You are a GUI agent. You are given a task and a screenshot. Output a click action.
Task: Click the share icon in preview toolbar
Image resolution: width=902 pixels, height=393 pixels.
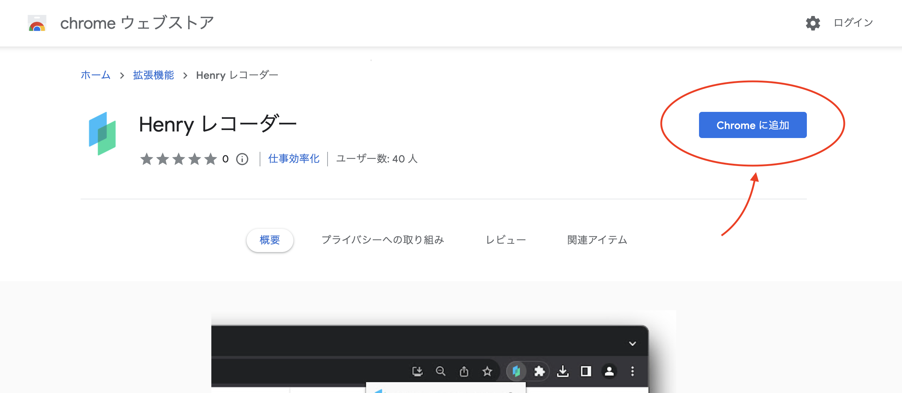pyautogui.click(x=464, y=371)
